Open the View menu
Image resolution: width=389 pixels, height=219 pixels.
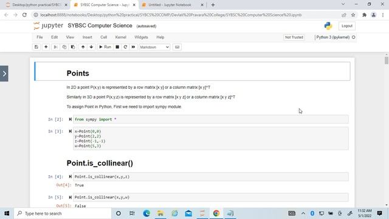tap(70, 37)
